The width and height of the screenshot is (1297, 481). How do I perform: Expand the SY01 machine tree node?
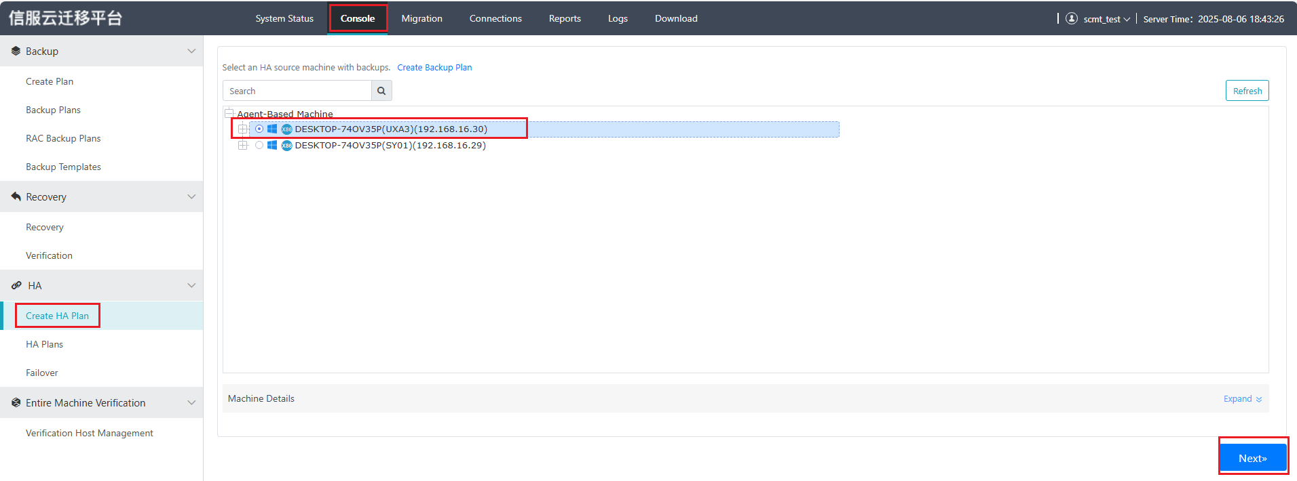point(243,145)
